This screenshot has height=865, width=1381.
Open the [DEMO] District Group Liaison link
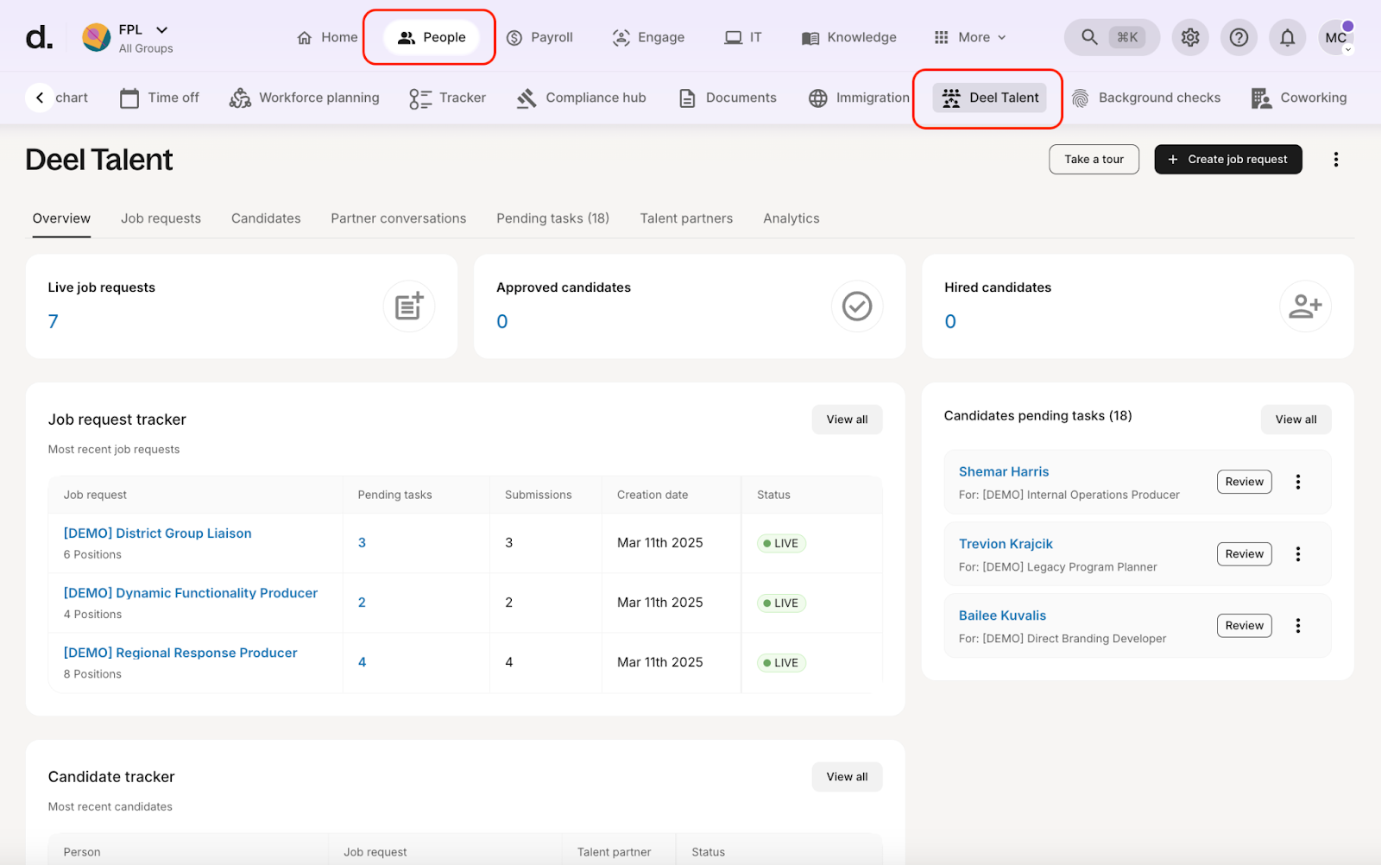(x=158, y=534)
